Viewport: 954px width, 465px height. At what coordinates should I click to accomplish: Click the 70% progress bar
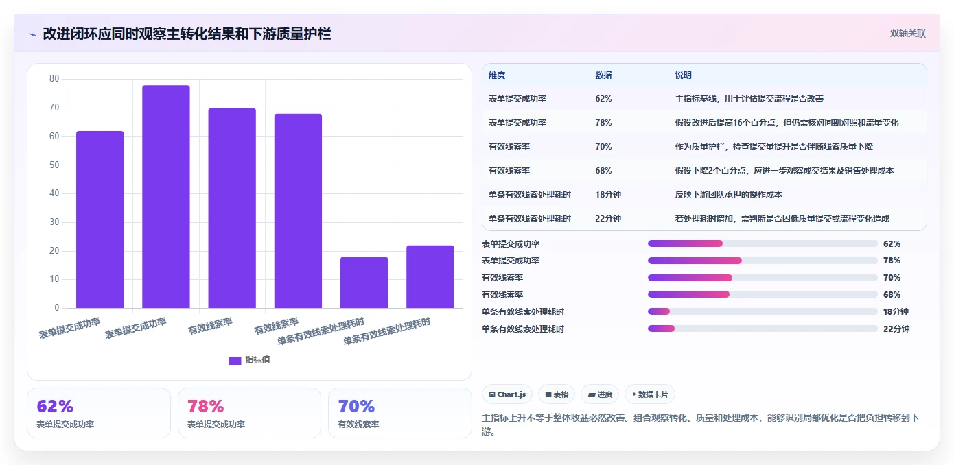click(x=763, y=278)
